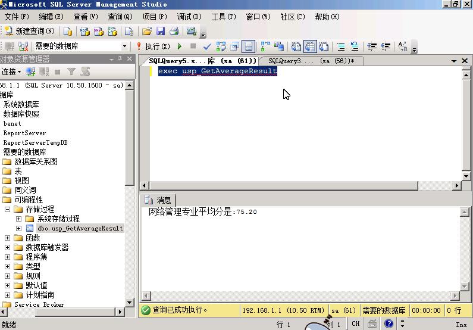Switch output to Results to Text

click(x=296, y=46)
